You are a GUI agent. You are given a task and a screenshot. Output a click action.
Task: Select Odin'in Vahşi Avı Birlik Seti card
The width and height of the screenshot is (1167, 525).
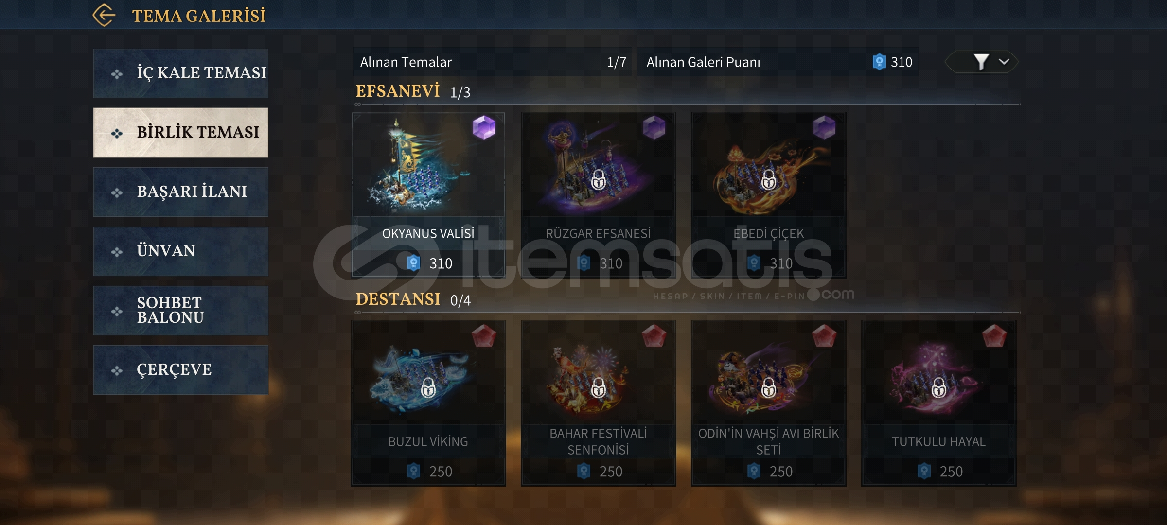[769, 403]
